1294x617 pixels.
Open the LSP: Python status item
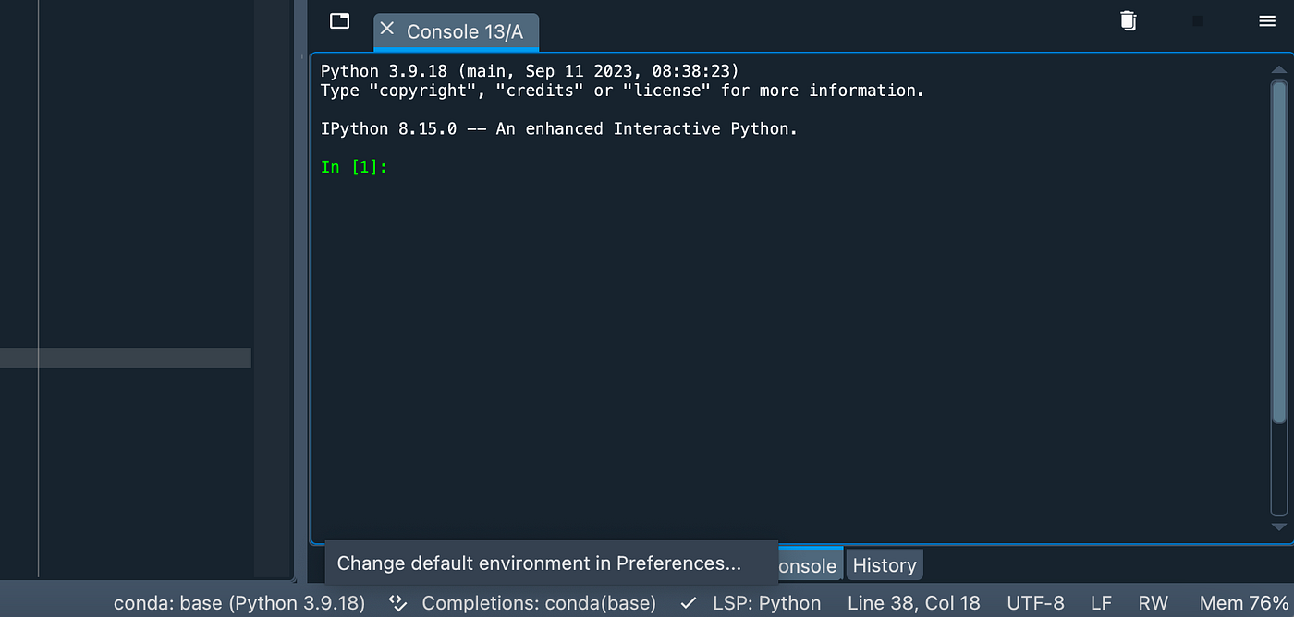click(766, 603)
